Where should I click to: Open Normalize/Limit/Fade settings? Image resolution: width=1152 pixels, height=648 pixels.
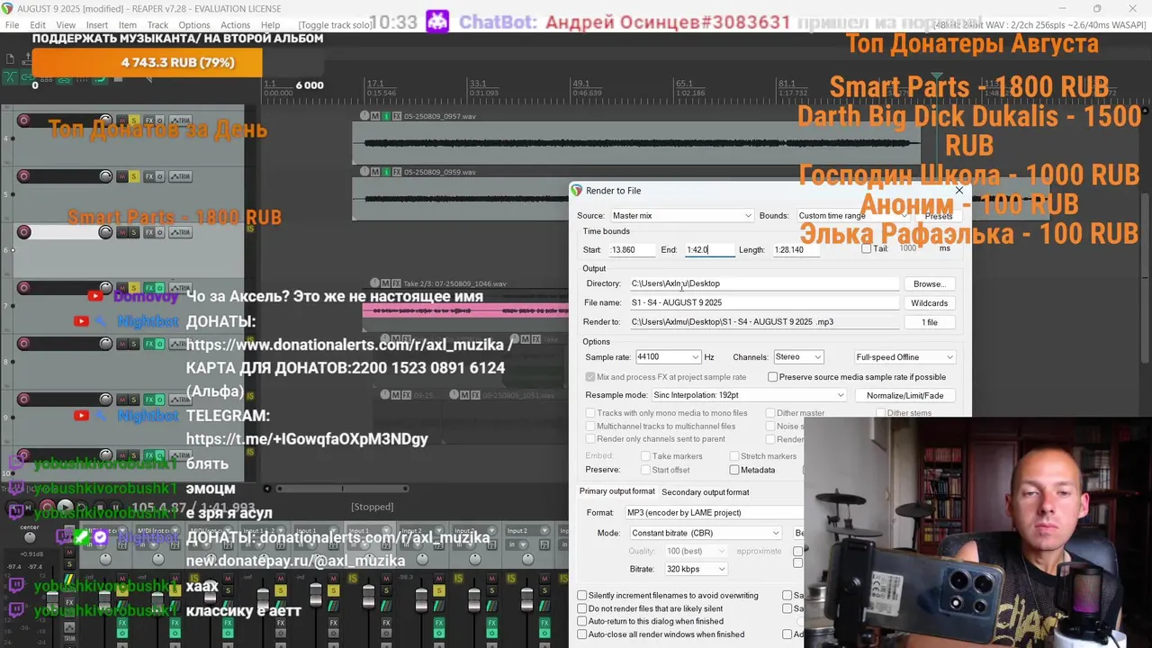[x=904, y=396]
